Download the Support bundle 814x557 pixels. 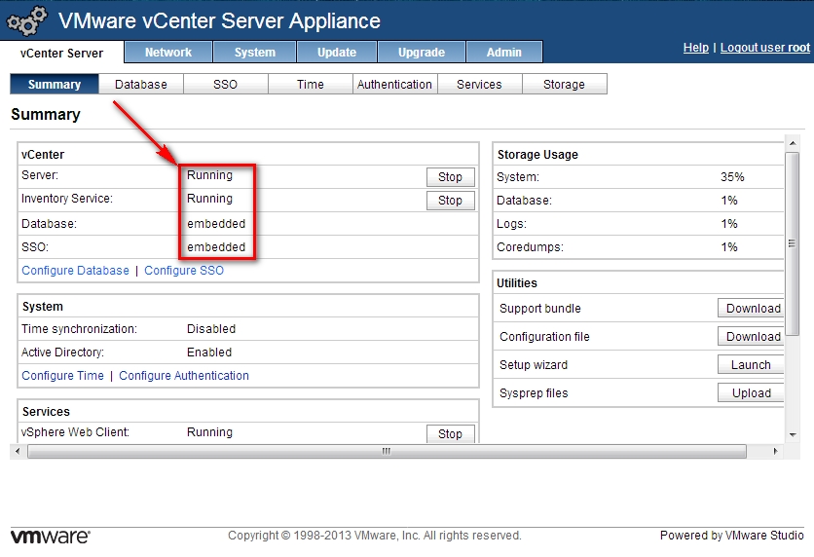(751, 308)
